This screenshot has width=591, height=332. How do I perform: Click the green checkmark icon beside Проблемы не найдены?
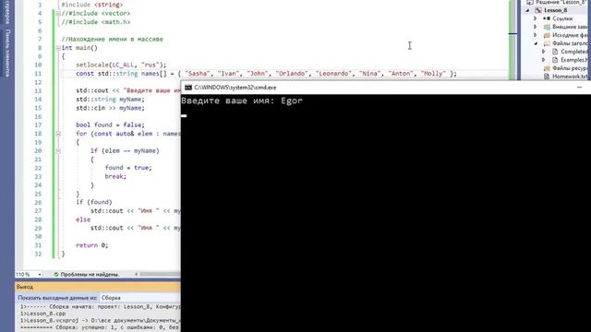[56, 275]
